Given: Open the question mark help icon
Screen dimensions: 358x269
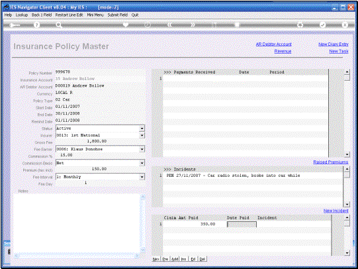Looking at the screenshot, I should tap(37, 25).
